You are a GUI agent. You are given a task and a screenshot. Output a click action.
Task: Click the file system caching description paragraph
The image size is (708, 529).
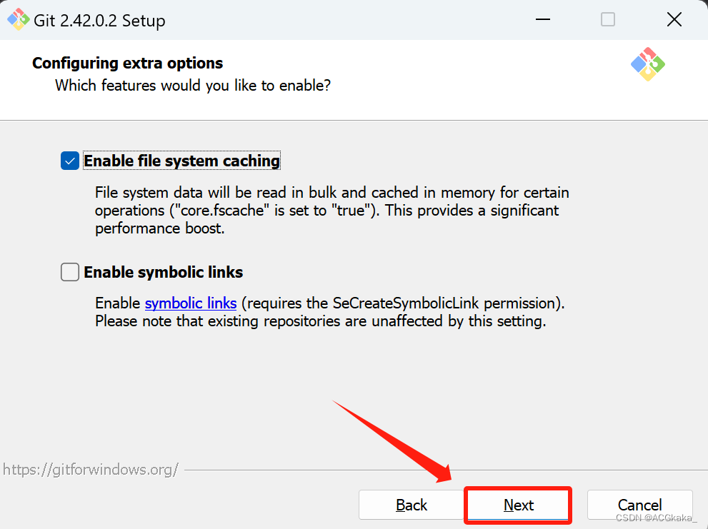pyautogui.click(x=332, y=211)
